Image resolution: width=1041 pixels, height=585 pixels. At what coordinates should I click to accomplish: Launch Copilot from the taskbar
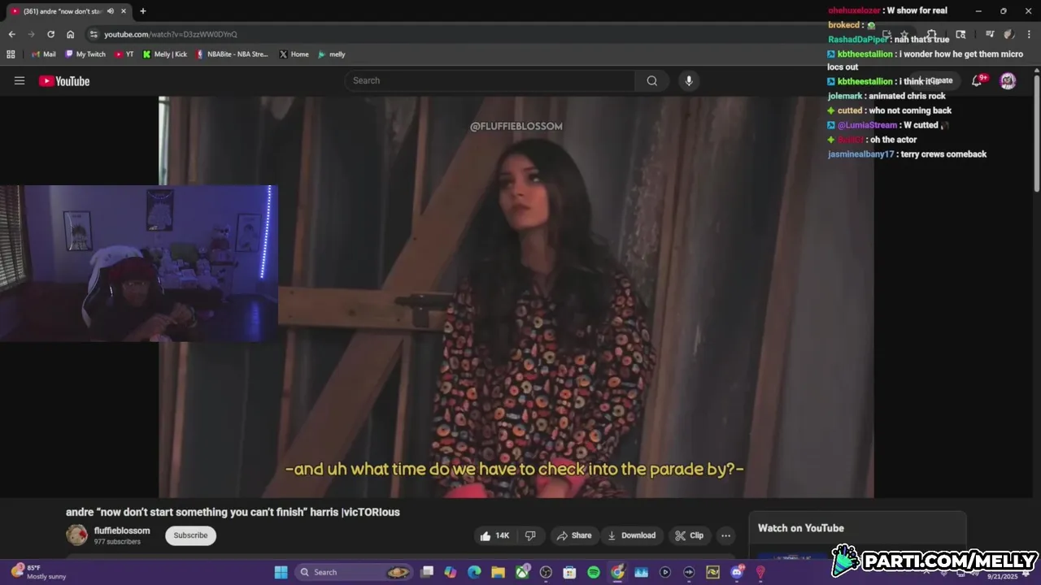pyautogui.click(x=451, y=572)
